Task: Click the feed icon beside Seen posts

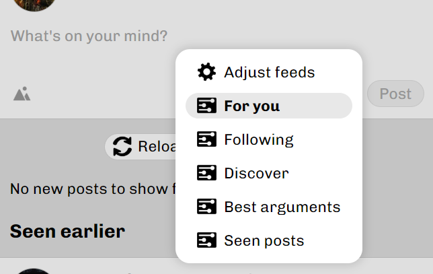Action: coord(206,240)
